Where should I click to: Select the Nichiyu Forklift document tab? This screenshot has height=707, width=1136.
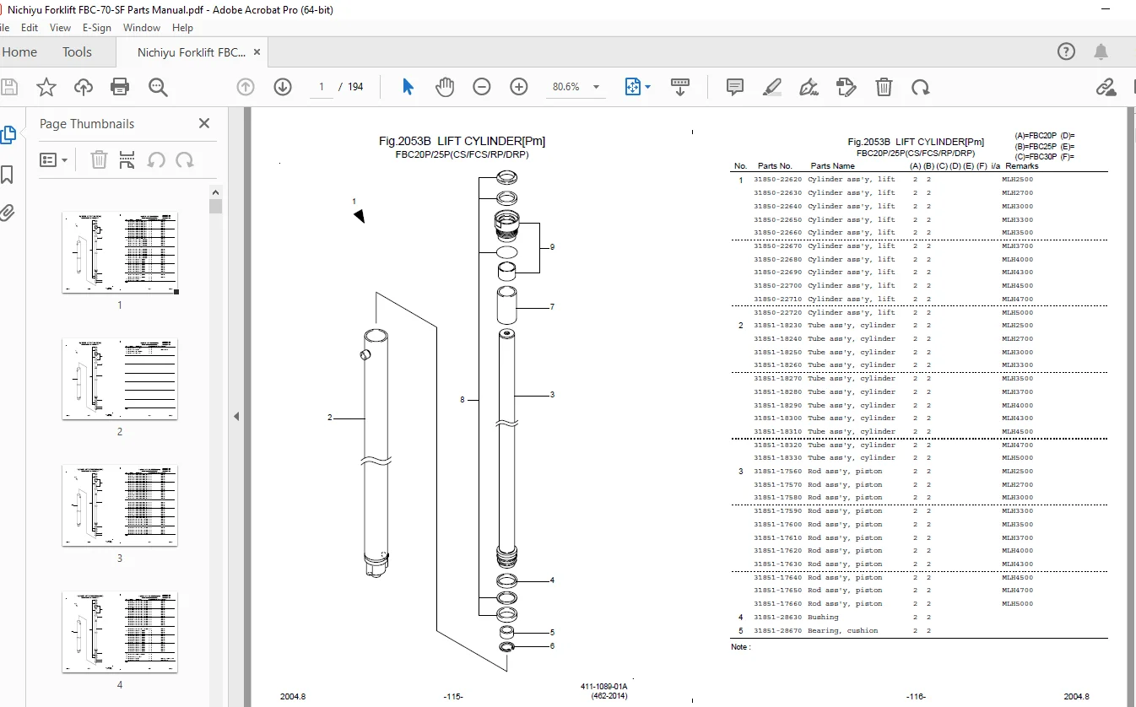pyautogui.click(x=192, y=52)
